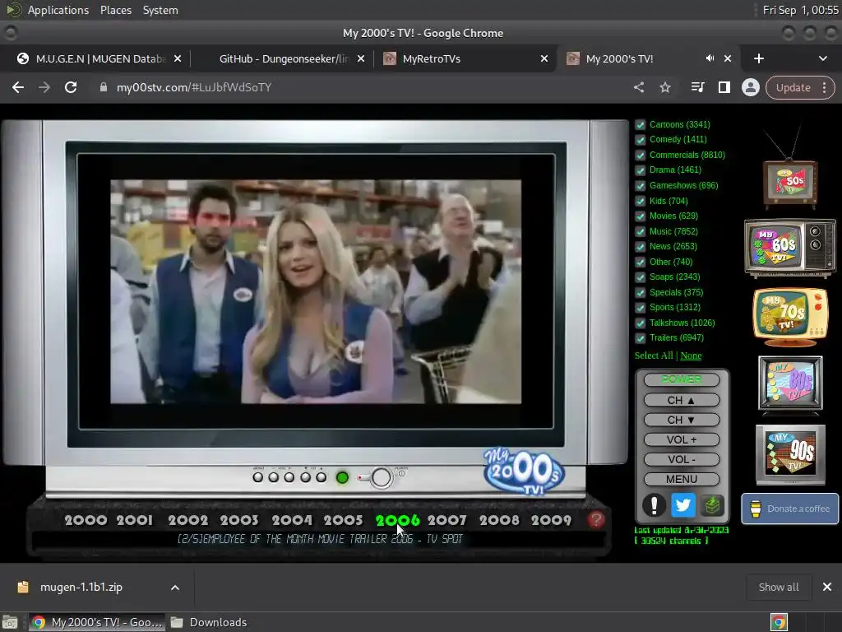Image resolution: width=842 pixels, height=632 pixels.
Task: Click the green box icon on the remote
Action: pyautogui.click(x=711, y=505)
